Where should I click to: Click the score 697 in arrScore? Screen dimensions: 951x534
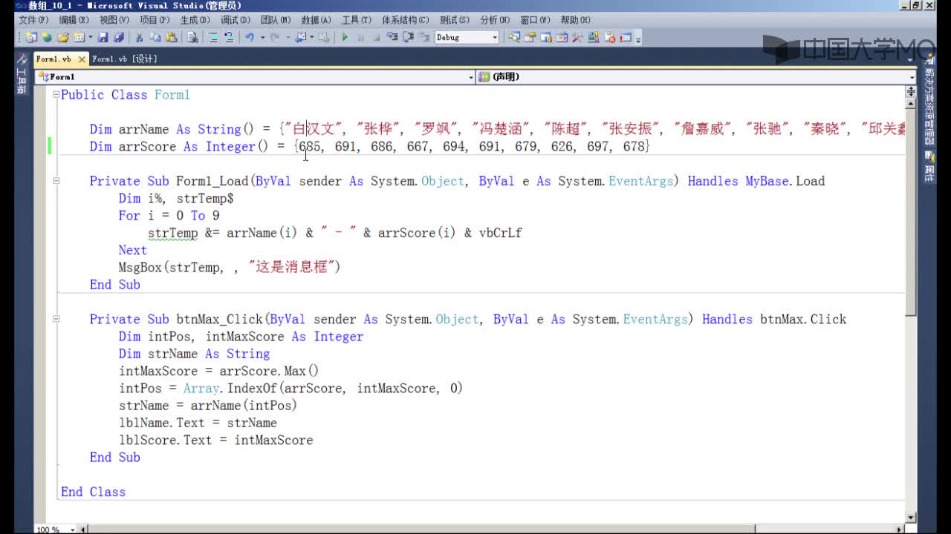coord(598,147)
